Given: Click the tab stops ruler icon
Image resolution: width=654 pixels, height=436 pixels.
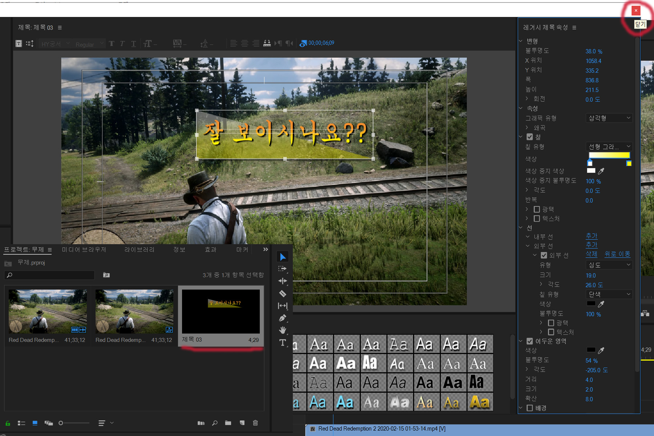Looking at the screenshot, I should click(x=267, y=43).
